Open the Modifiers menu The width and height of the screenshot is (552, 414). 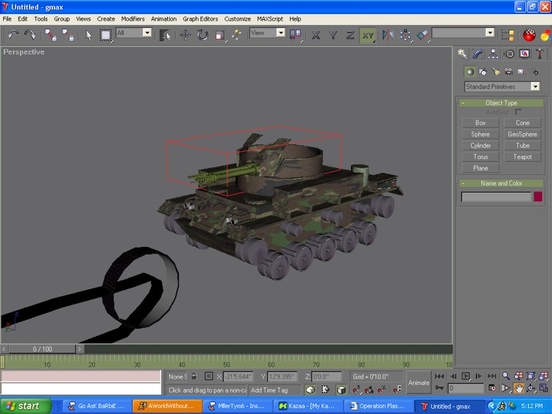[133, 18]
